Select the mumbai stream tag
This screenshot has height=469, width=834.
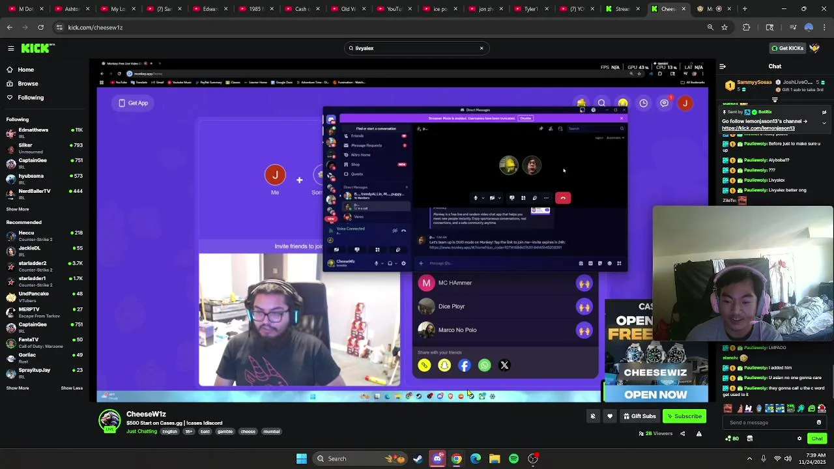(x=272, y=431)
